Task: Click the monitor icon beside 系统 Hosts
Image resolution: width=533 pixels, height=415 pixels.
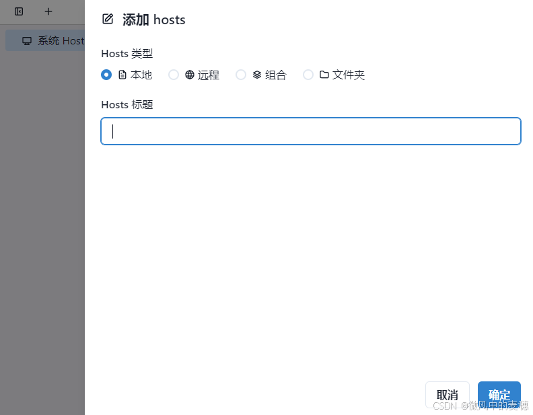Action: click(27, 41)
